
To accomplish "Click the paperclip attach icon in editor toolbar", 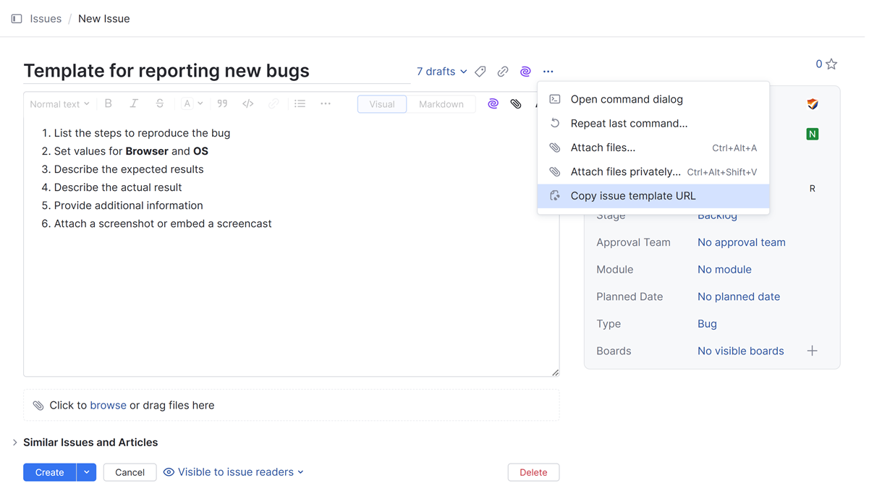I will [515, 104].
